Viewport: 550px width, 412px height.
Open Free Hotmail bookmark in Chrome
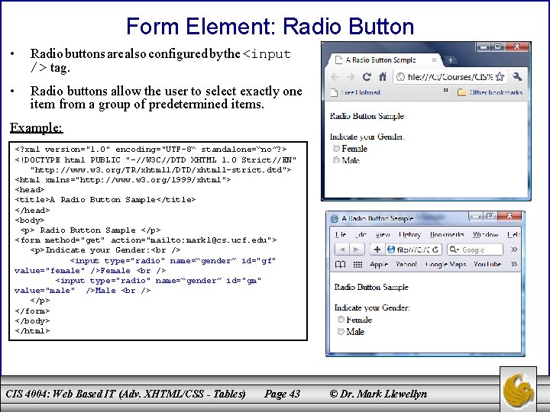click(356, 92)
